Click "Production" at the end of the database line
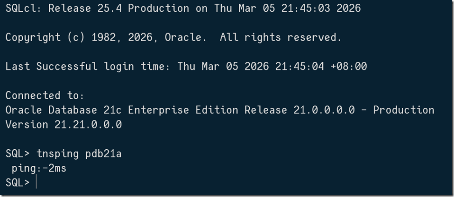The image size is (454, 197). (403, 110)
